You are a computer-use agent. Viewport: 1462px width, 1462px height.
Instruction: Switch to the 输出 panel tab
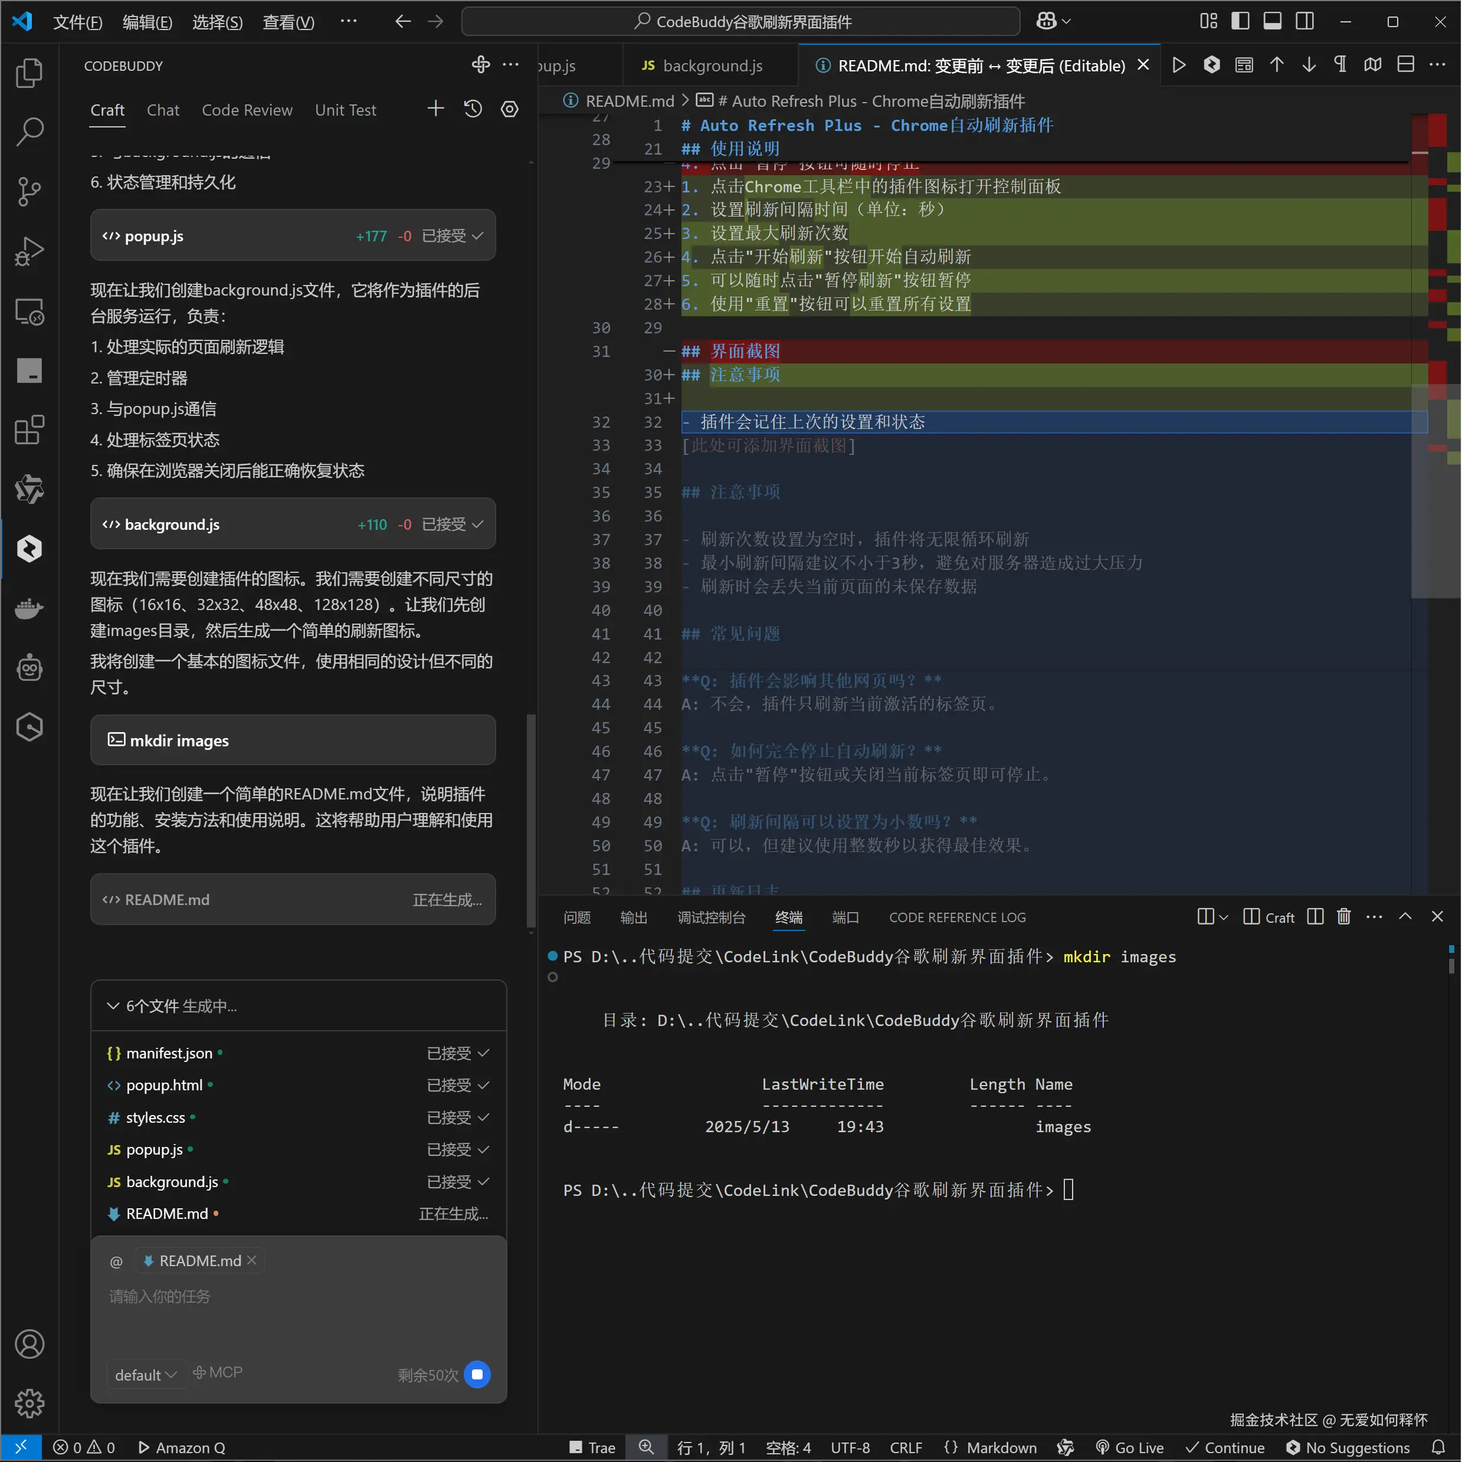634,917
